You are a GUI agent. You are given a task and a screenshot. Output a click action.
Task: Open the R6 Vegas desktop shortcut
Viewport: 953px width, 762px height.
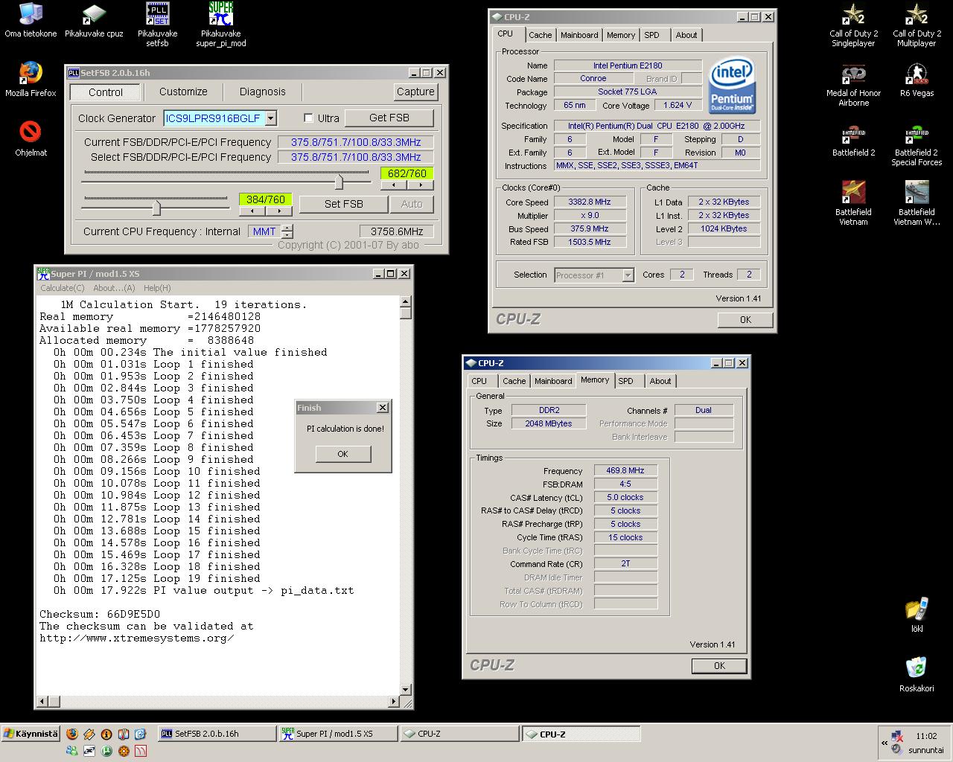click(x=917, y=80)
